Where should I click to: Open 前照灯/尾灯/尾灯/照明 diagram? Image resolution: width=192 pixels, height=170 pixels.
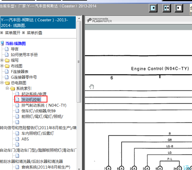pyautogui.click(x=42, y=116)
